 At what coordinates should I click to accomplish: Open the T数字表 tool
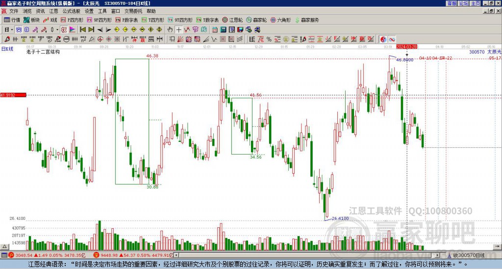(207, 20)
